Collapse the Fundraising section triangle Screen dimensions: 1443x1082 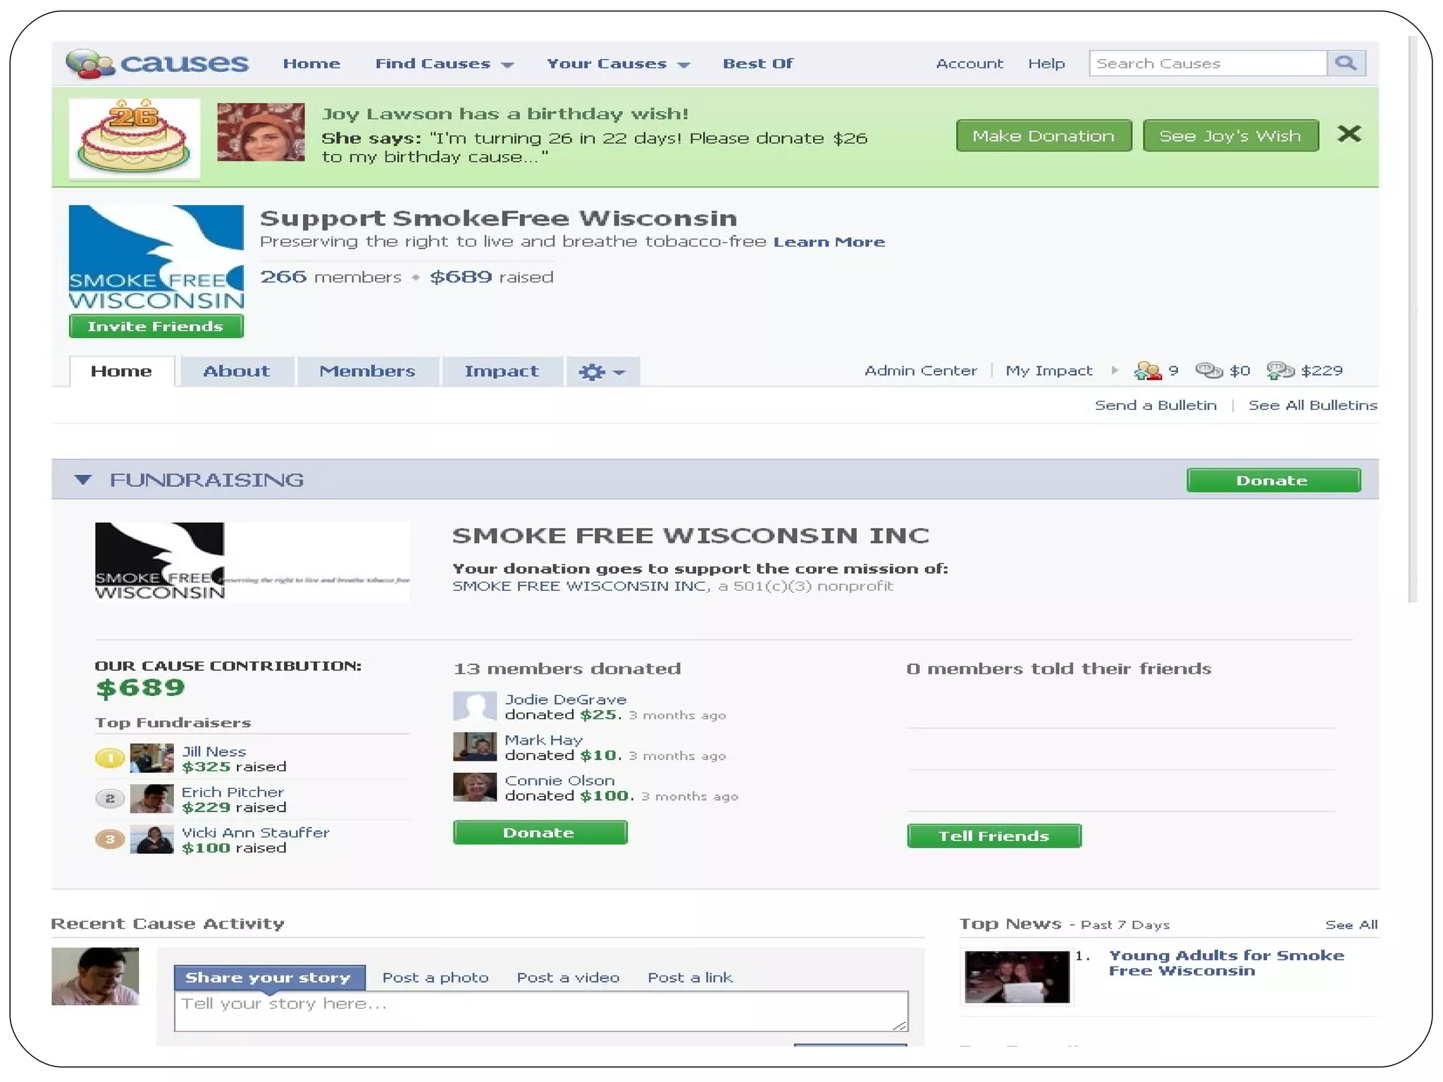click(x=83, y=480)
